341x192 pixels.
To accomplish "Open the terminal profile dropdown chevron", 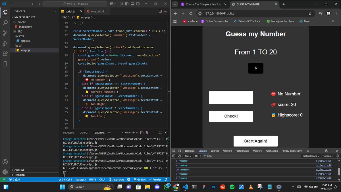I will click(137, 133).
